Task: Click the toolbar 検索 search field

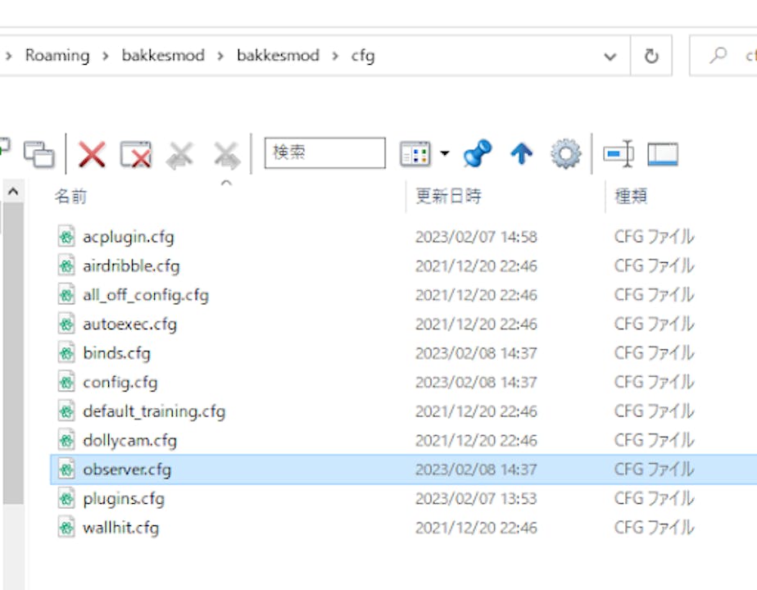Action: (x=324, y=153)
